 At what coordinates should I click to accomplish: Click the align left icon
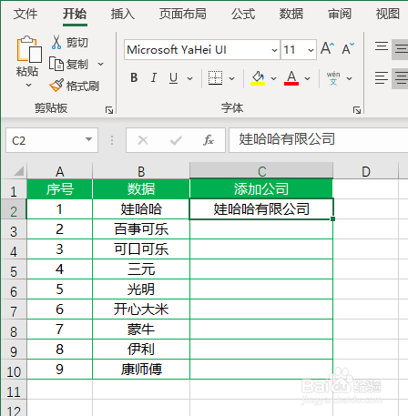382,78
